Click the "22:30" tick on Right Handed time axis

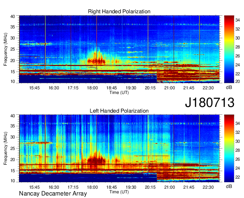coord(208,88)
